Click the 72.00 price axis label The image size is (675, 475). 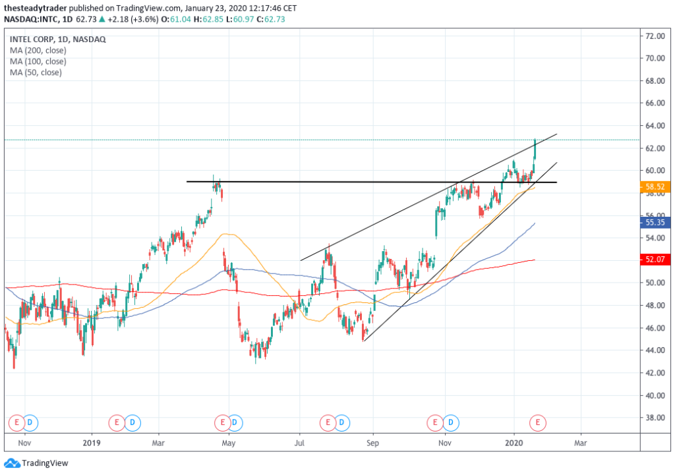(x=655, y=36)
